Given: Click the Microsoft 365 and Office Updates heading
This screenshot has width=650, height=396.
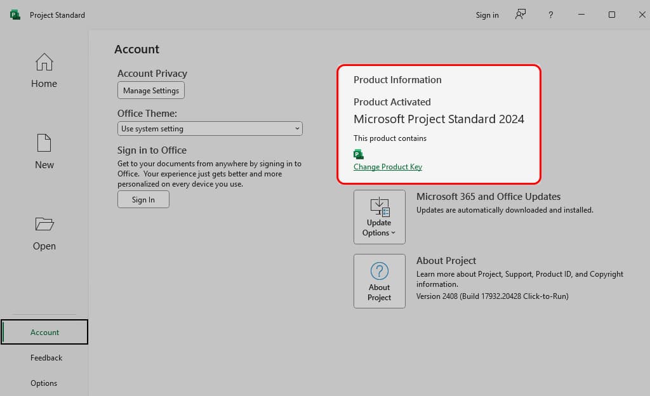Looking at the screenshot, I should (488, 196).
